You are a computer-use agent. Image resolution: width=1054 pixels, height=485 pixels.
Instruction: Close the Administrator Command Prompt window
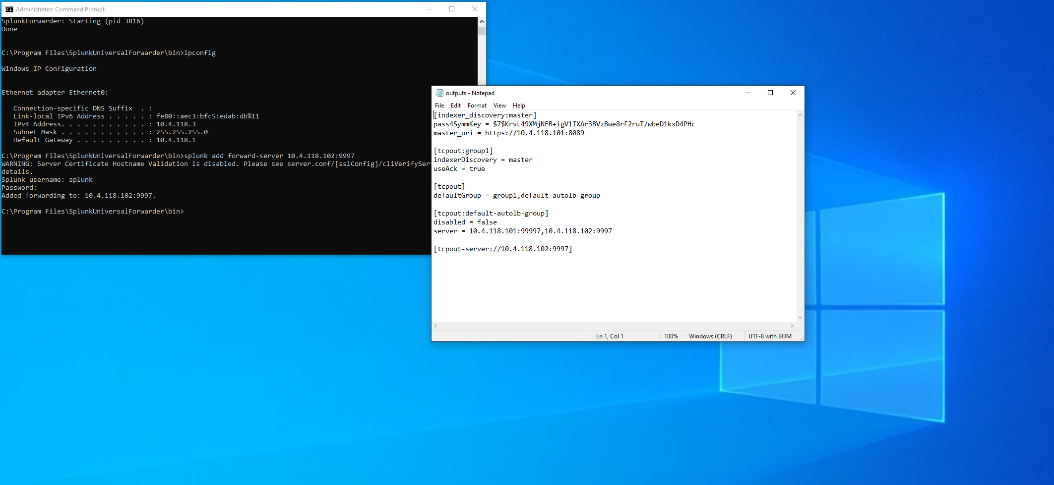click(x=475, y=9)
